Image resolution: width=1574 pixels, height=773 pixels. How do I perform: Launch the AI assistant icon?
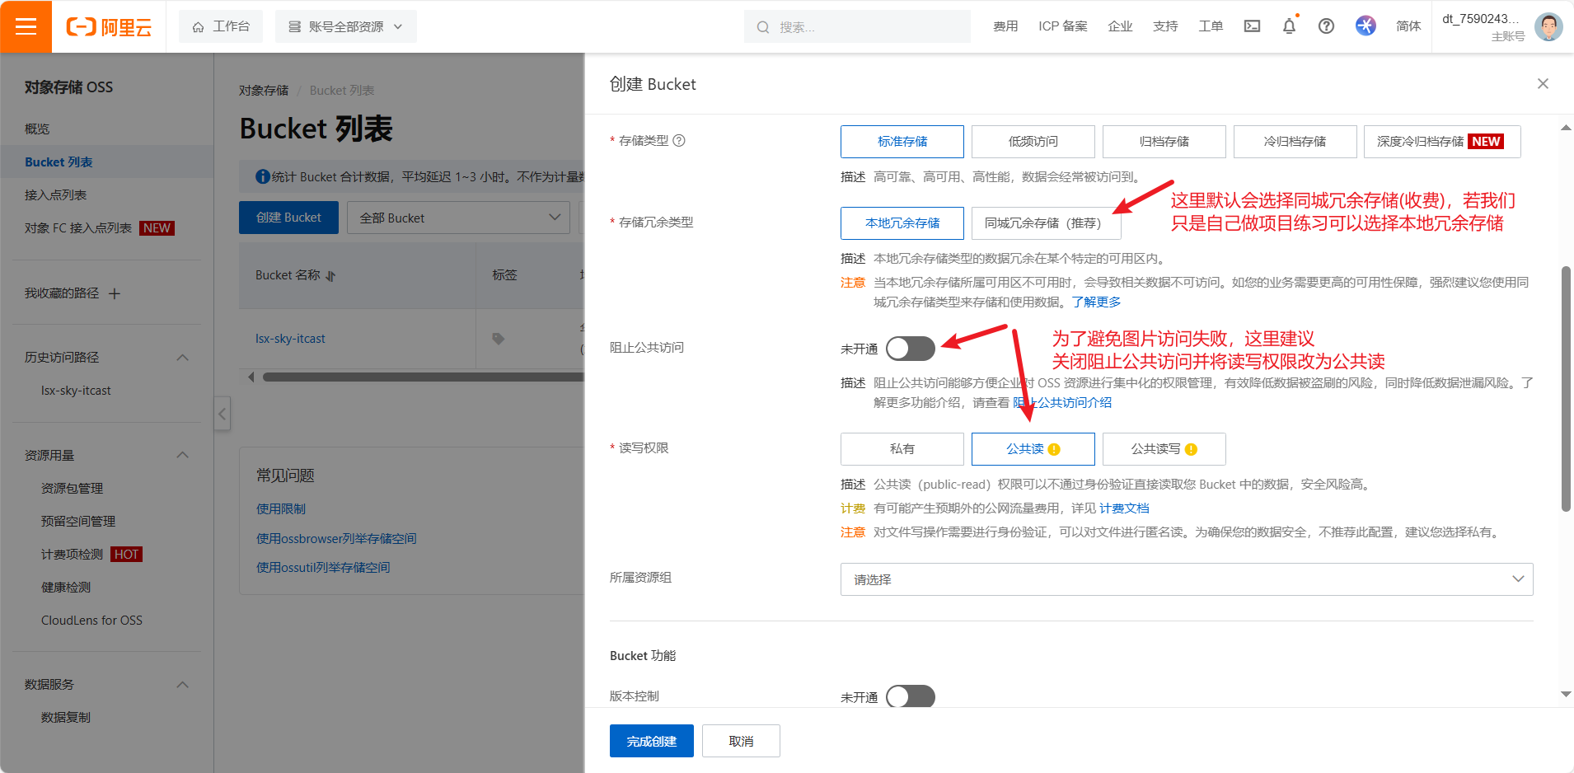(1365, 26)
